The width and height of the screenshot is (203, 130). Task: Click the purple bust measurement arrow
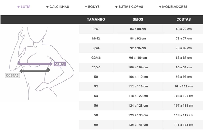(35, 63)
